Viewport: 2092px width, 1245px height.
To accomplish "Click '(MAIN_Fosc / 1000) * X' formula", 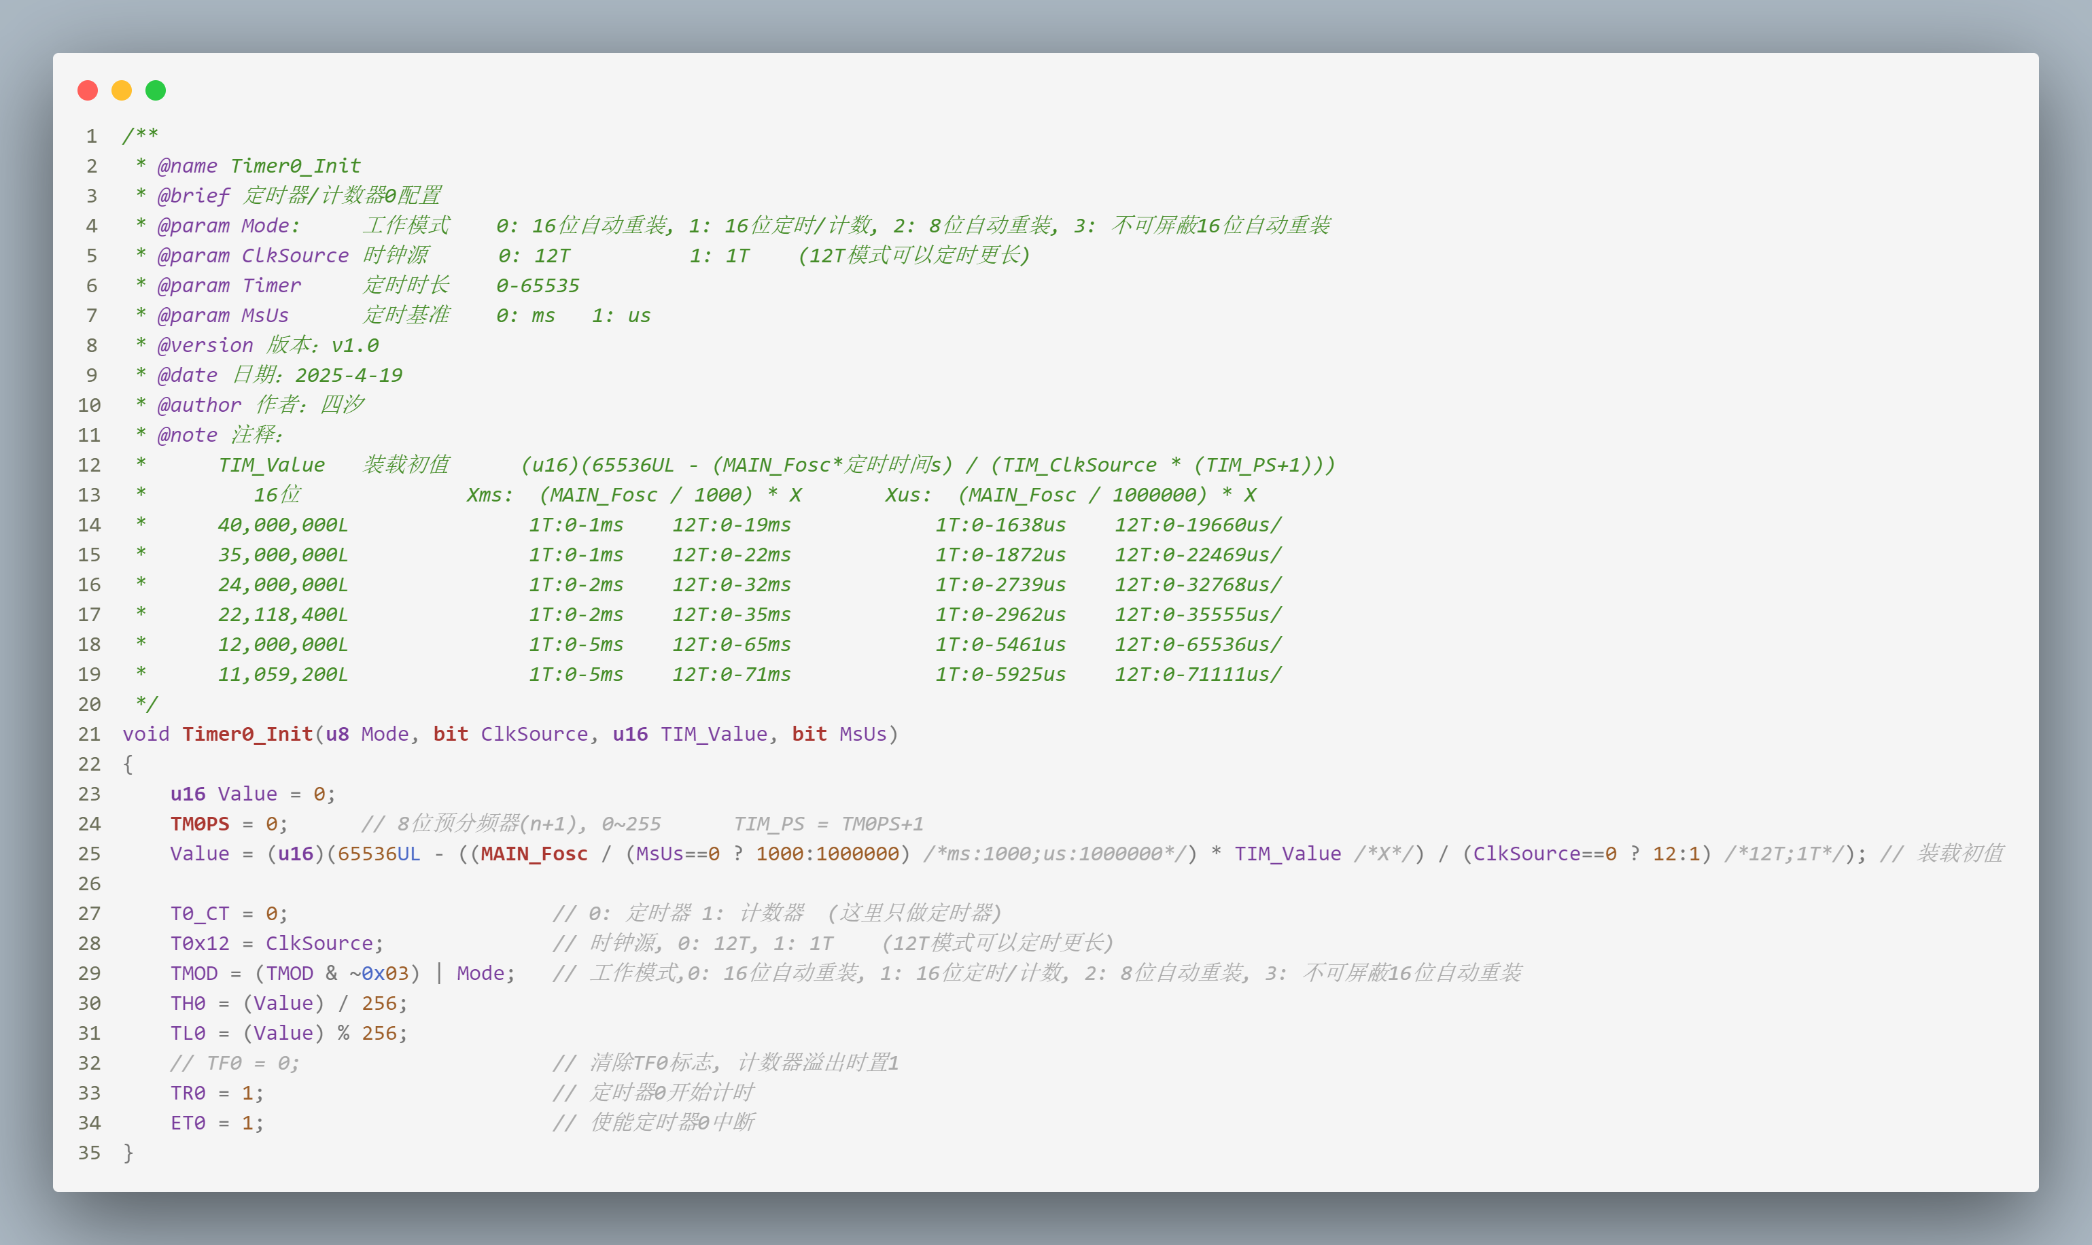I will pos(670,495).
